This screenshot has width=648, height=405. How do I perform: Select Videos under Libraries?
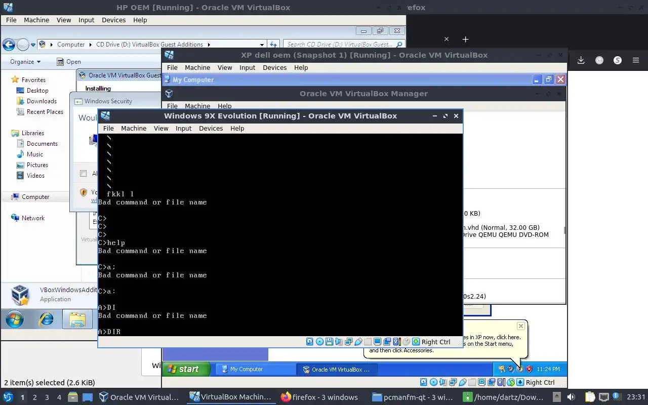[x=35, y=176]
